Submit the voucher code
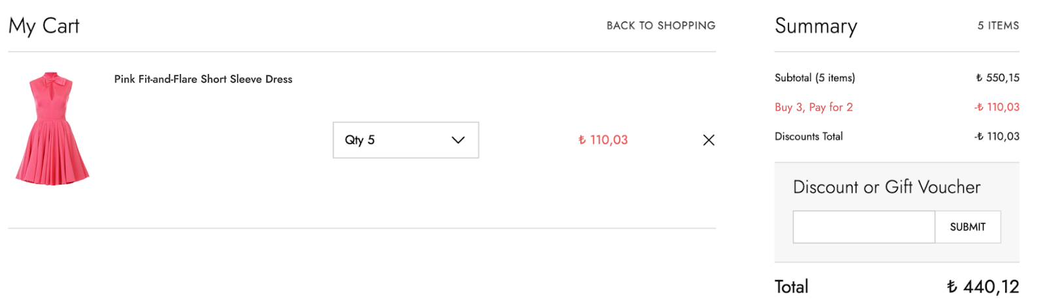 tap(967, 227)
